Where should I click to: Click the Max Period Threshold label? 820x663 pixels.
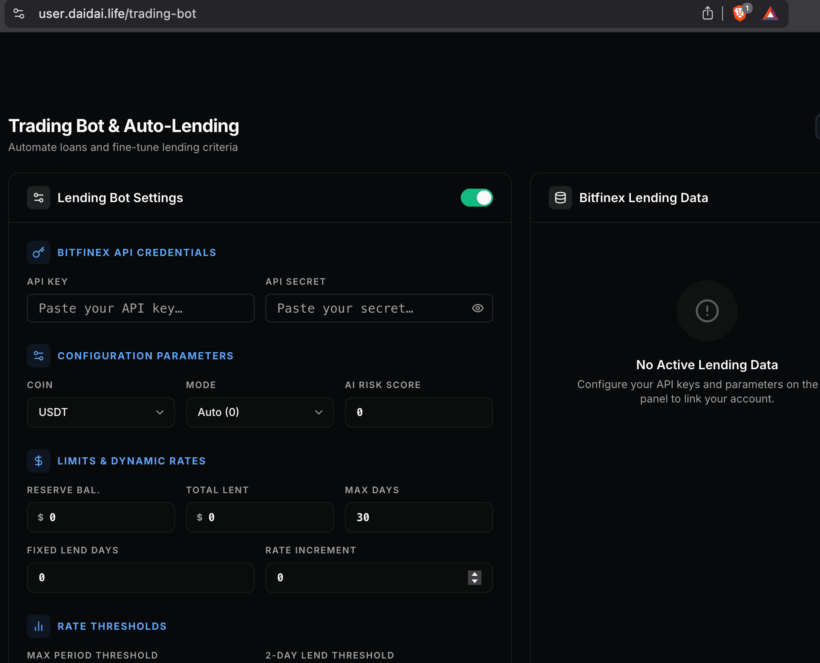93,655
